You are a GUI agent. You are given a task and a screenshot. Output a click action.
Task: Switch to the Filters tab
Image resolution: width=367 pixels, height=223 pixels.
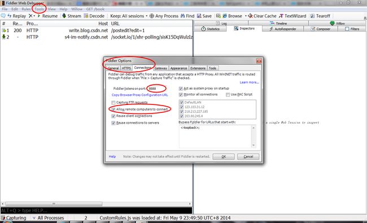pos(352,29)
